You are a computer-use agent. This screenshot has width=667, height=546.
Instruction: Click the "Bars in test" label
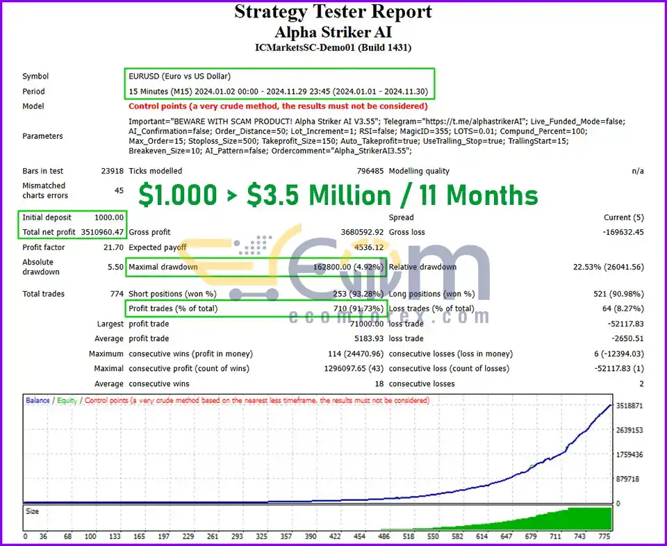(42, 171)
